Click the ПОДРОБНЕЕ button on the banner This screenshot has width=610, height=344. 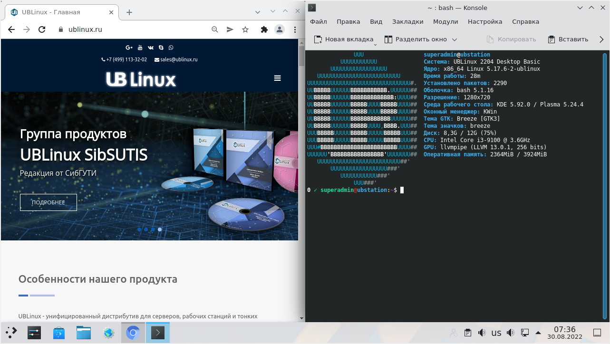point(48,202)
